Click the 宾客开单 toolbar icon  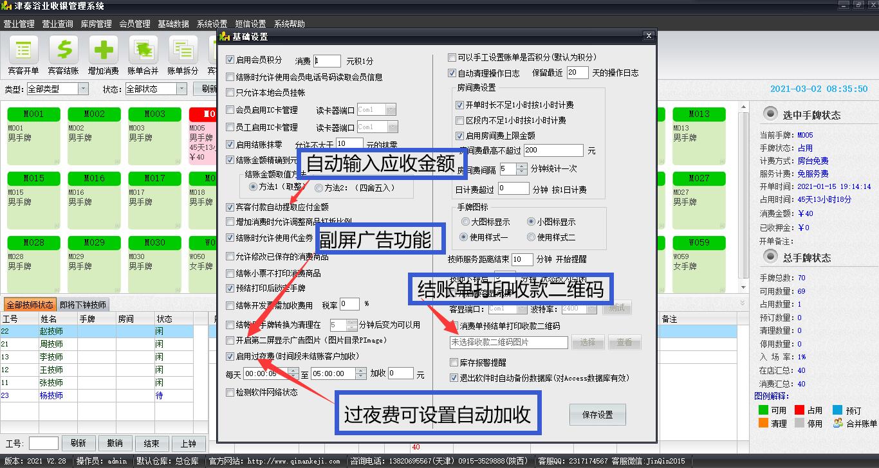pos(24,51)
